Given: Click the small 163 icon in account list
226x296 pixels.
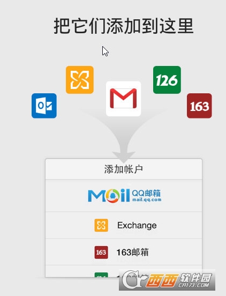Looking at the screenshot, I should 101,252.
